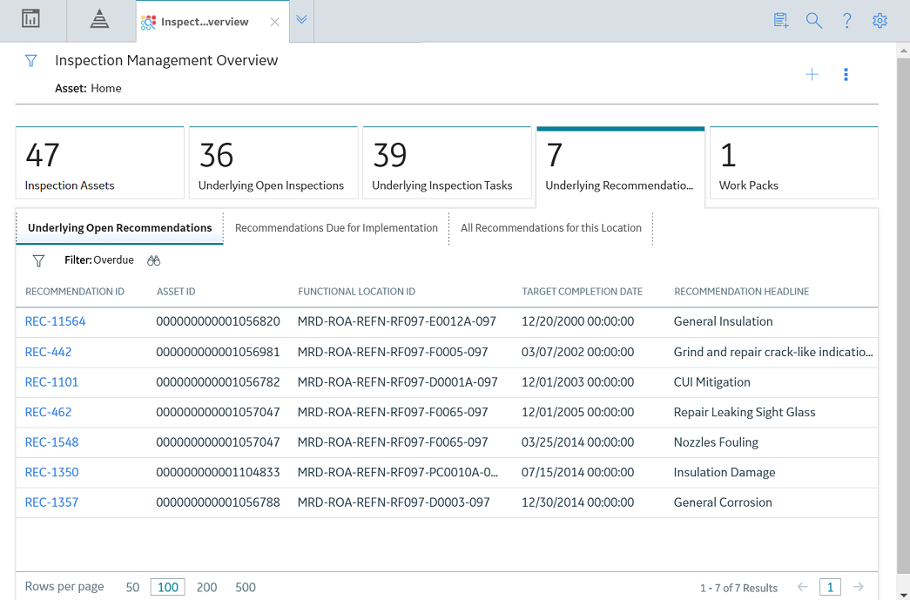Click asset ID 000000000001056820
This screenshot has width=910, height=600.
pyautogui.click(x=219, y=321)
